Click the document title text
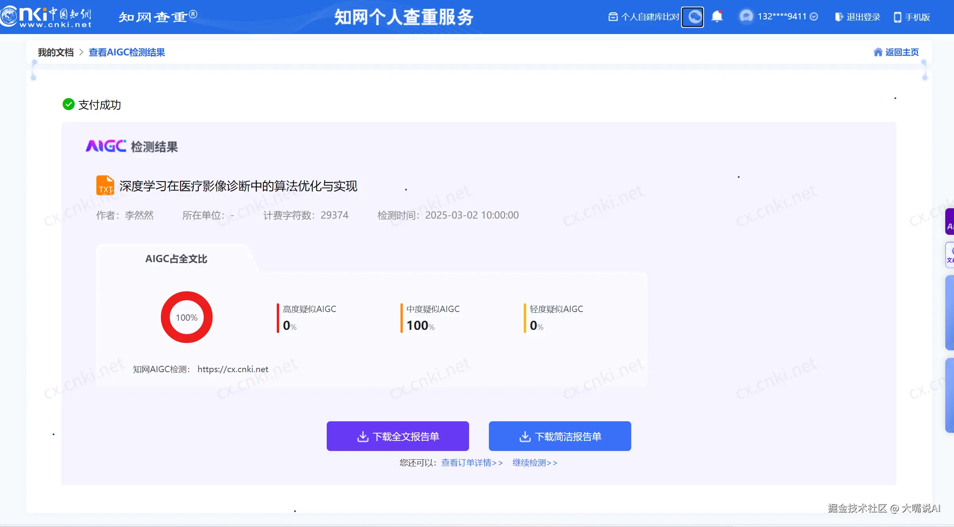Viewport: 954px width, 527px height. coord(238,186)
